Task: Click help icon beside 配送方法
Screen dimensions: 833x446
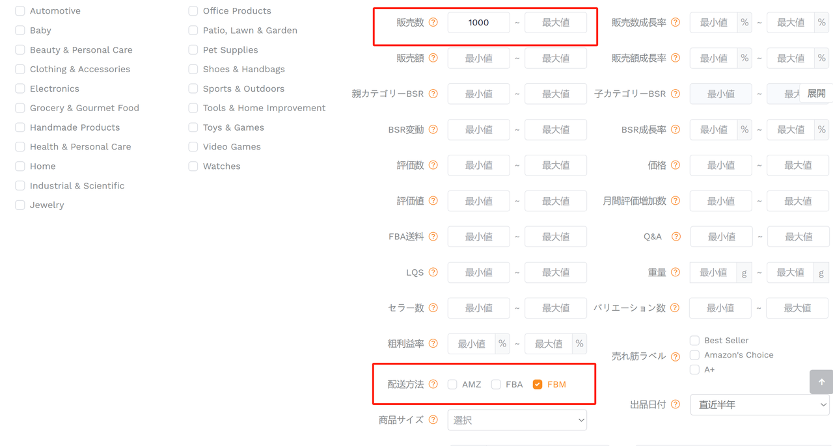Action: 433,384
